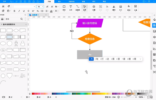Screen dimensions: 156x100
Task: Click the Format Painter brush icon
Action: coord(9,6)
